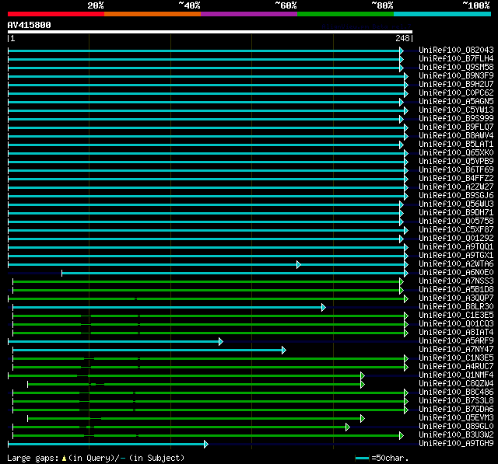Select the UniRef100_Q05758 entry
The width and height of the screenshot is (498, 464).
click(456, 222)
